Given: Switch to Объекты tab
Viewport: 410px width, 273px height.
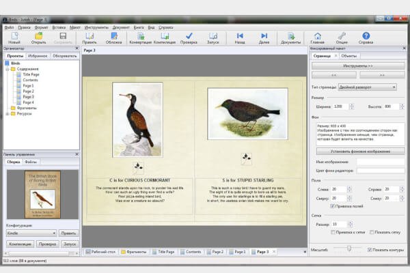Looking at the screenshot, I should coord(348,56).
